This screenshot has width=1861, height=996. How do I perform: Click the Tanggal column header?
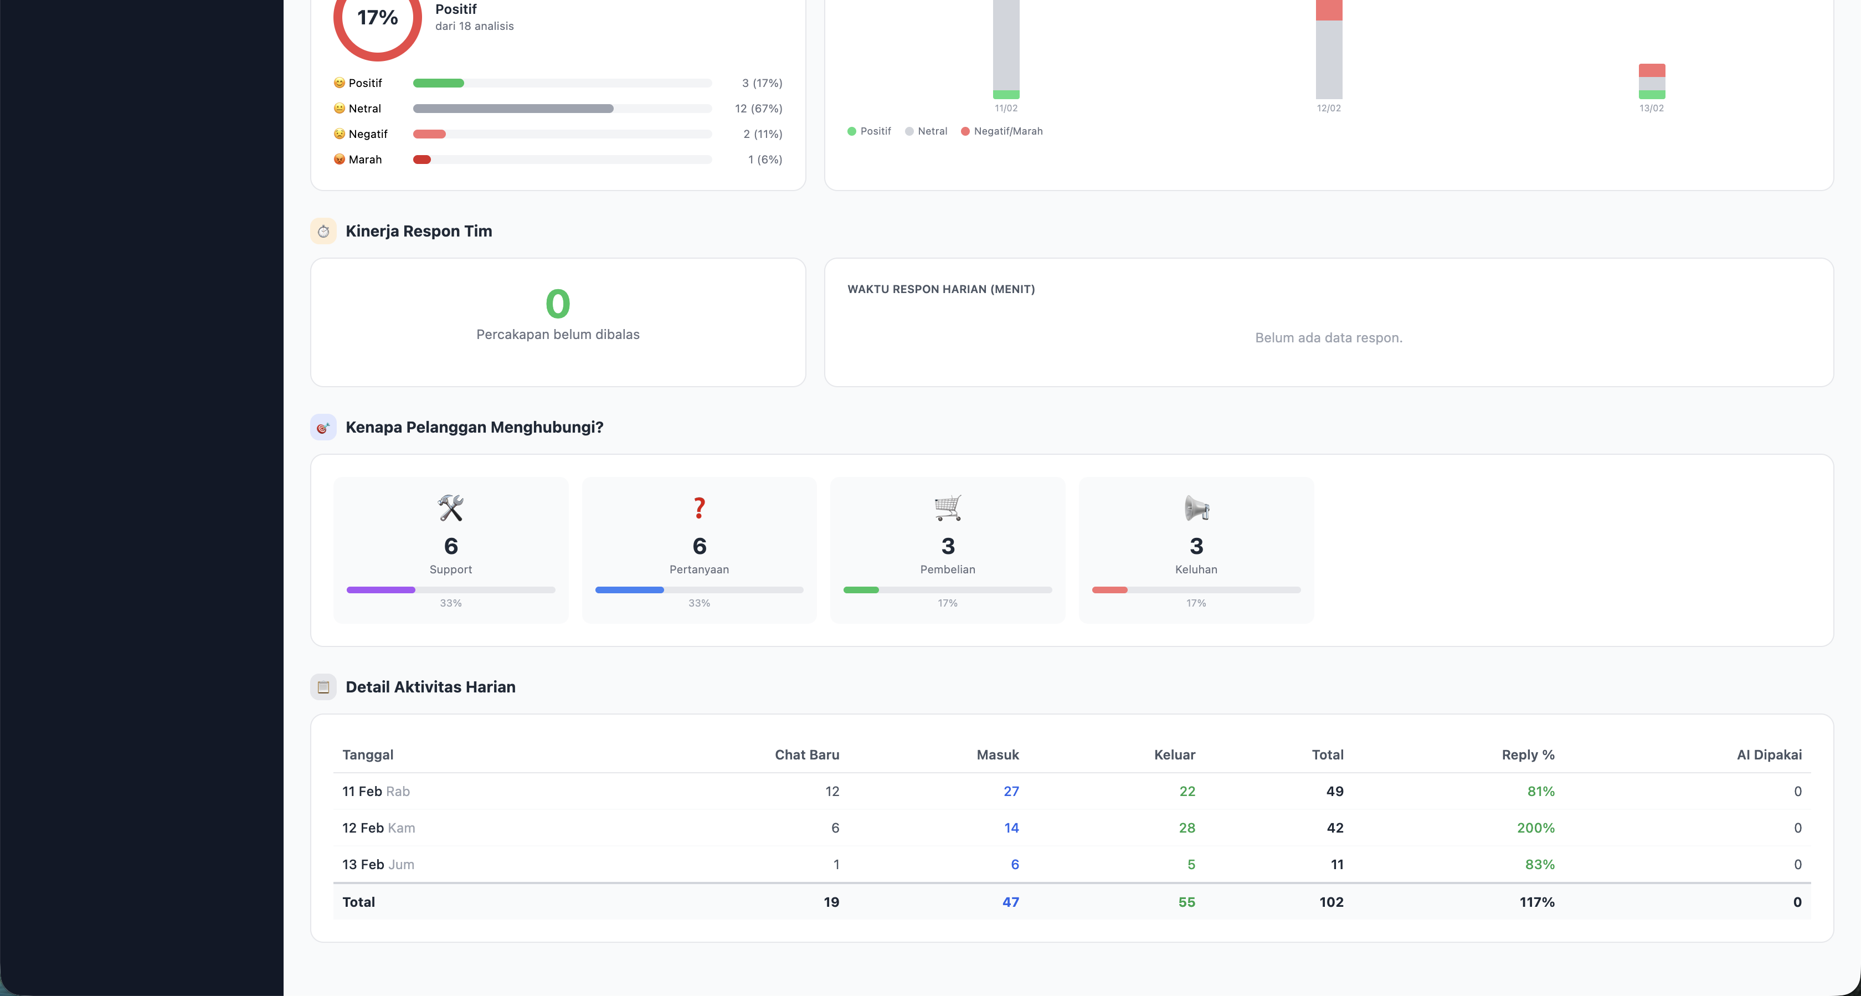pyautogui.click(x=368, y=754)
